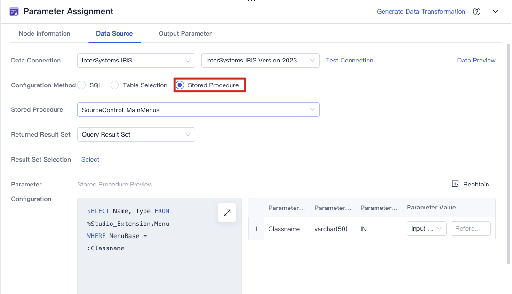Collapse the panel with the header chevron
The image size is (512, 294).
[x=496, y=12]
